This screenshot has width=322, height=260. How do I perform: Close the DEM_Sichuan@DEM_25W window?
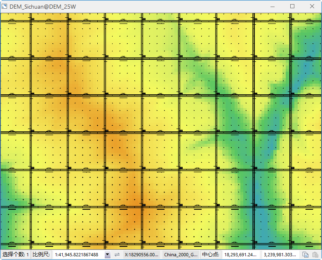tap(312, 7)
